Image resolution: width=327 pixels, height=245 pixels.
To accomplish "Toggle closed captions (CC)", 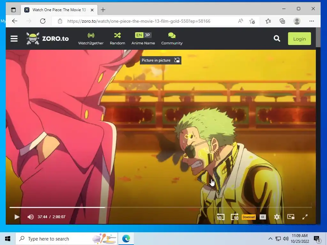I will [263, 217].
